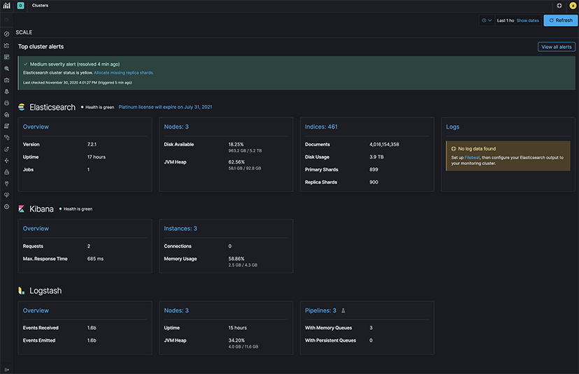Click the Elasticsearch version '7.2.1' value

92,145
